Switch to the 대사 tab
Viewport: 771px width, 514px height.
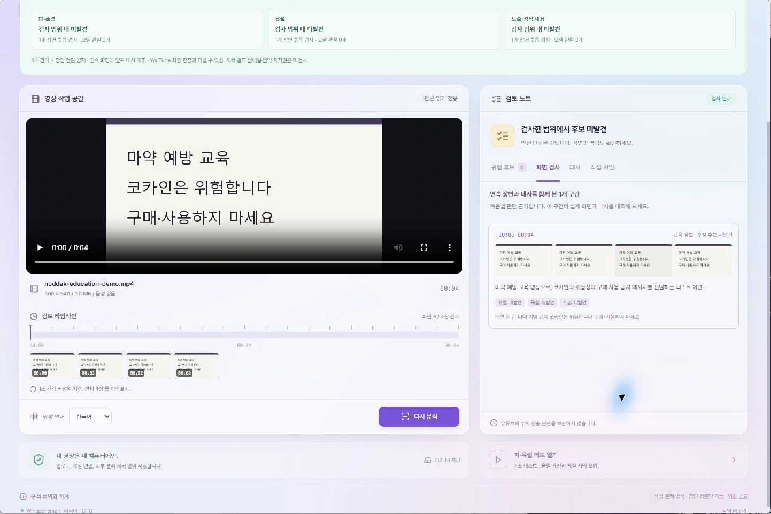575,167
